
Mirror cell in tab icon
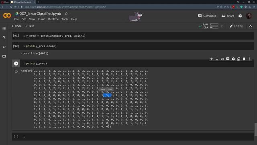[239, 59]
